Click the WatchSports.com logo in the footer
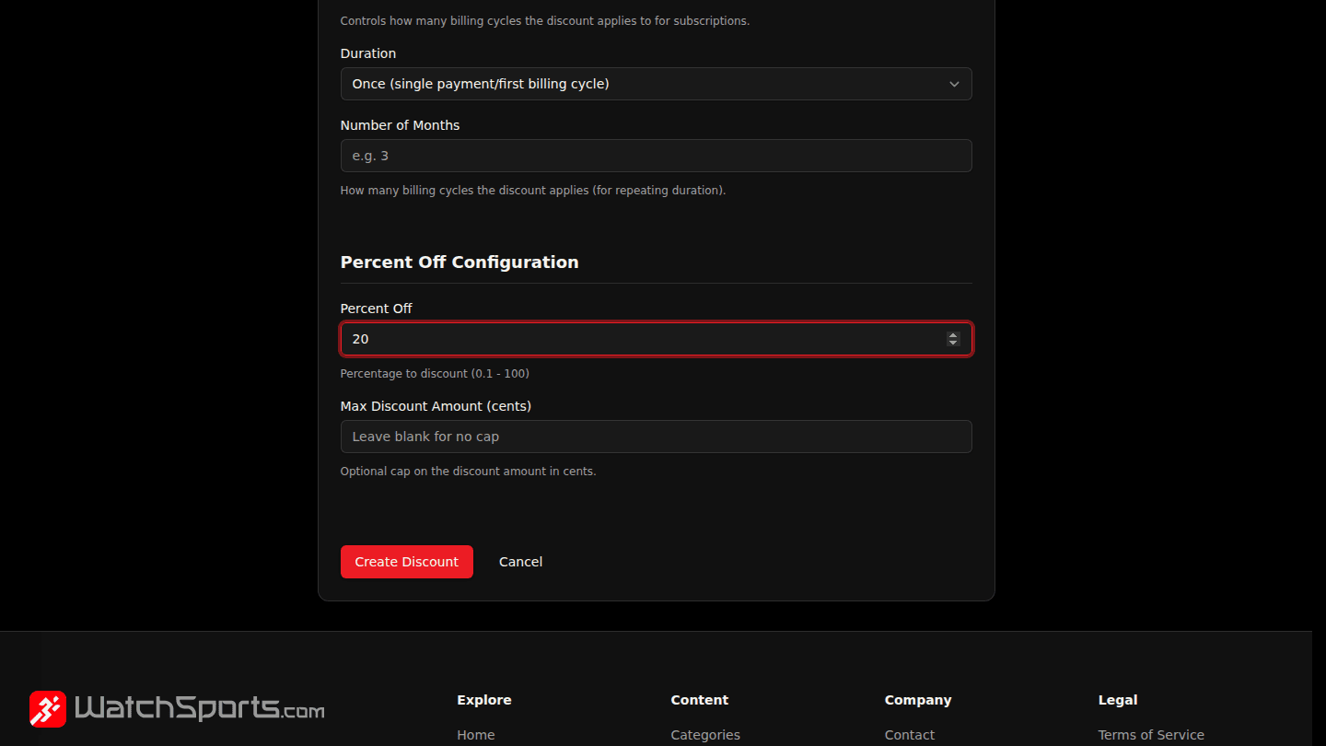The height and width of the screenshot is (746, 1326). (177, 708)
